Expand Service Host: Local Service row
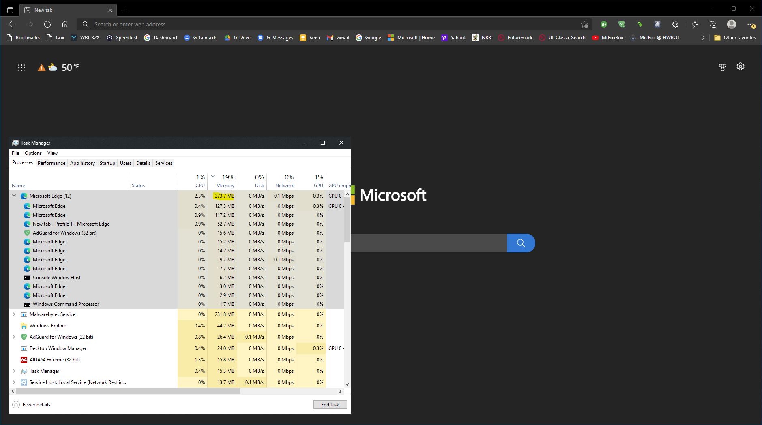This screenshot has height=425, width=762. click(14, 382)
